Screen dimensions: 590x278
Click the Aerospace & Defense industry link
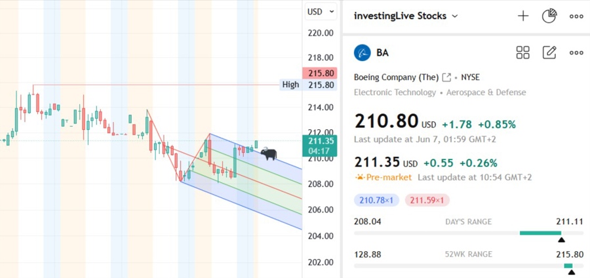(486, 92)
